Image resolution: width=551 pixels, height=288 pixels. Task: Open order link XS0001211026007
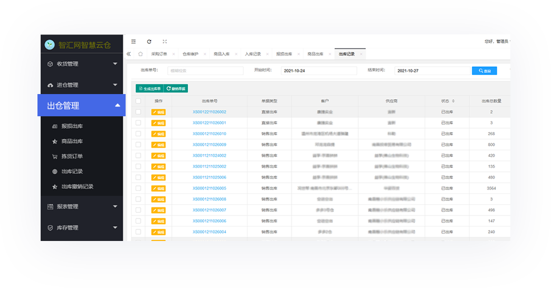pyautogui.click(x=210, y=210)
